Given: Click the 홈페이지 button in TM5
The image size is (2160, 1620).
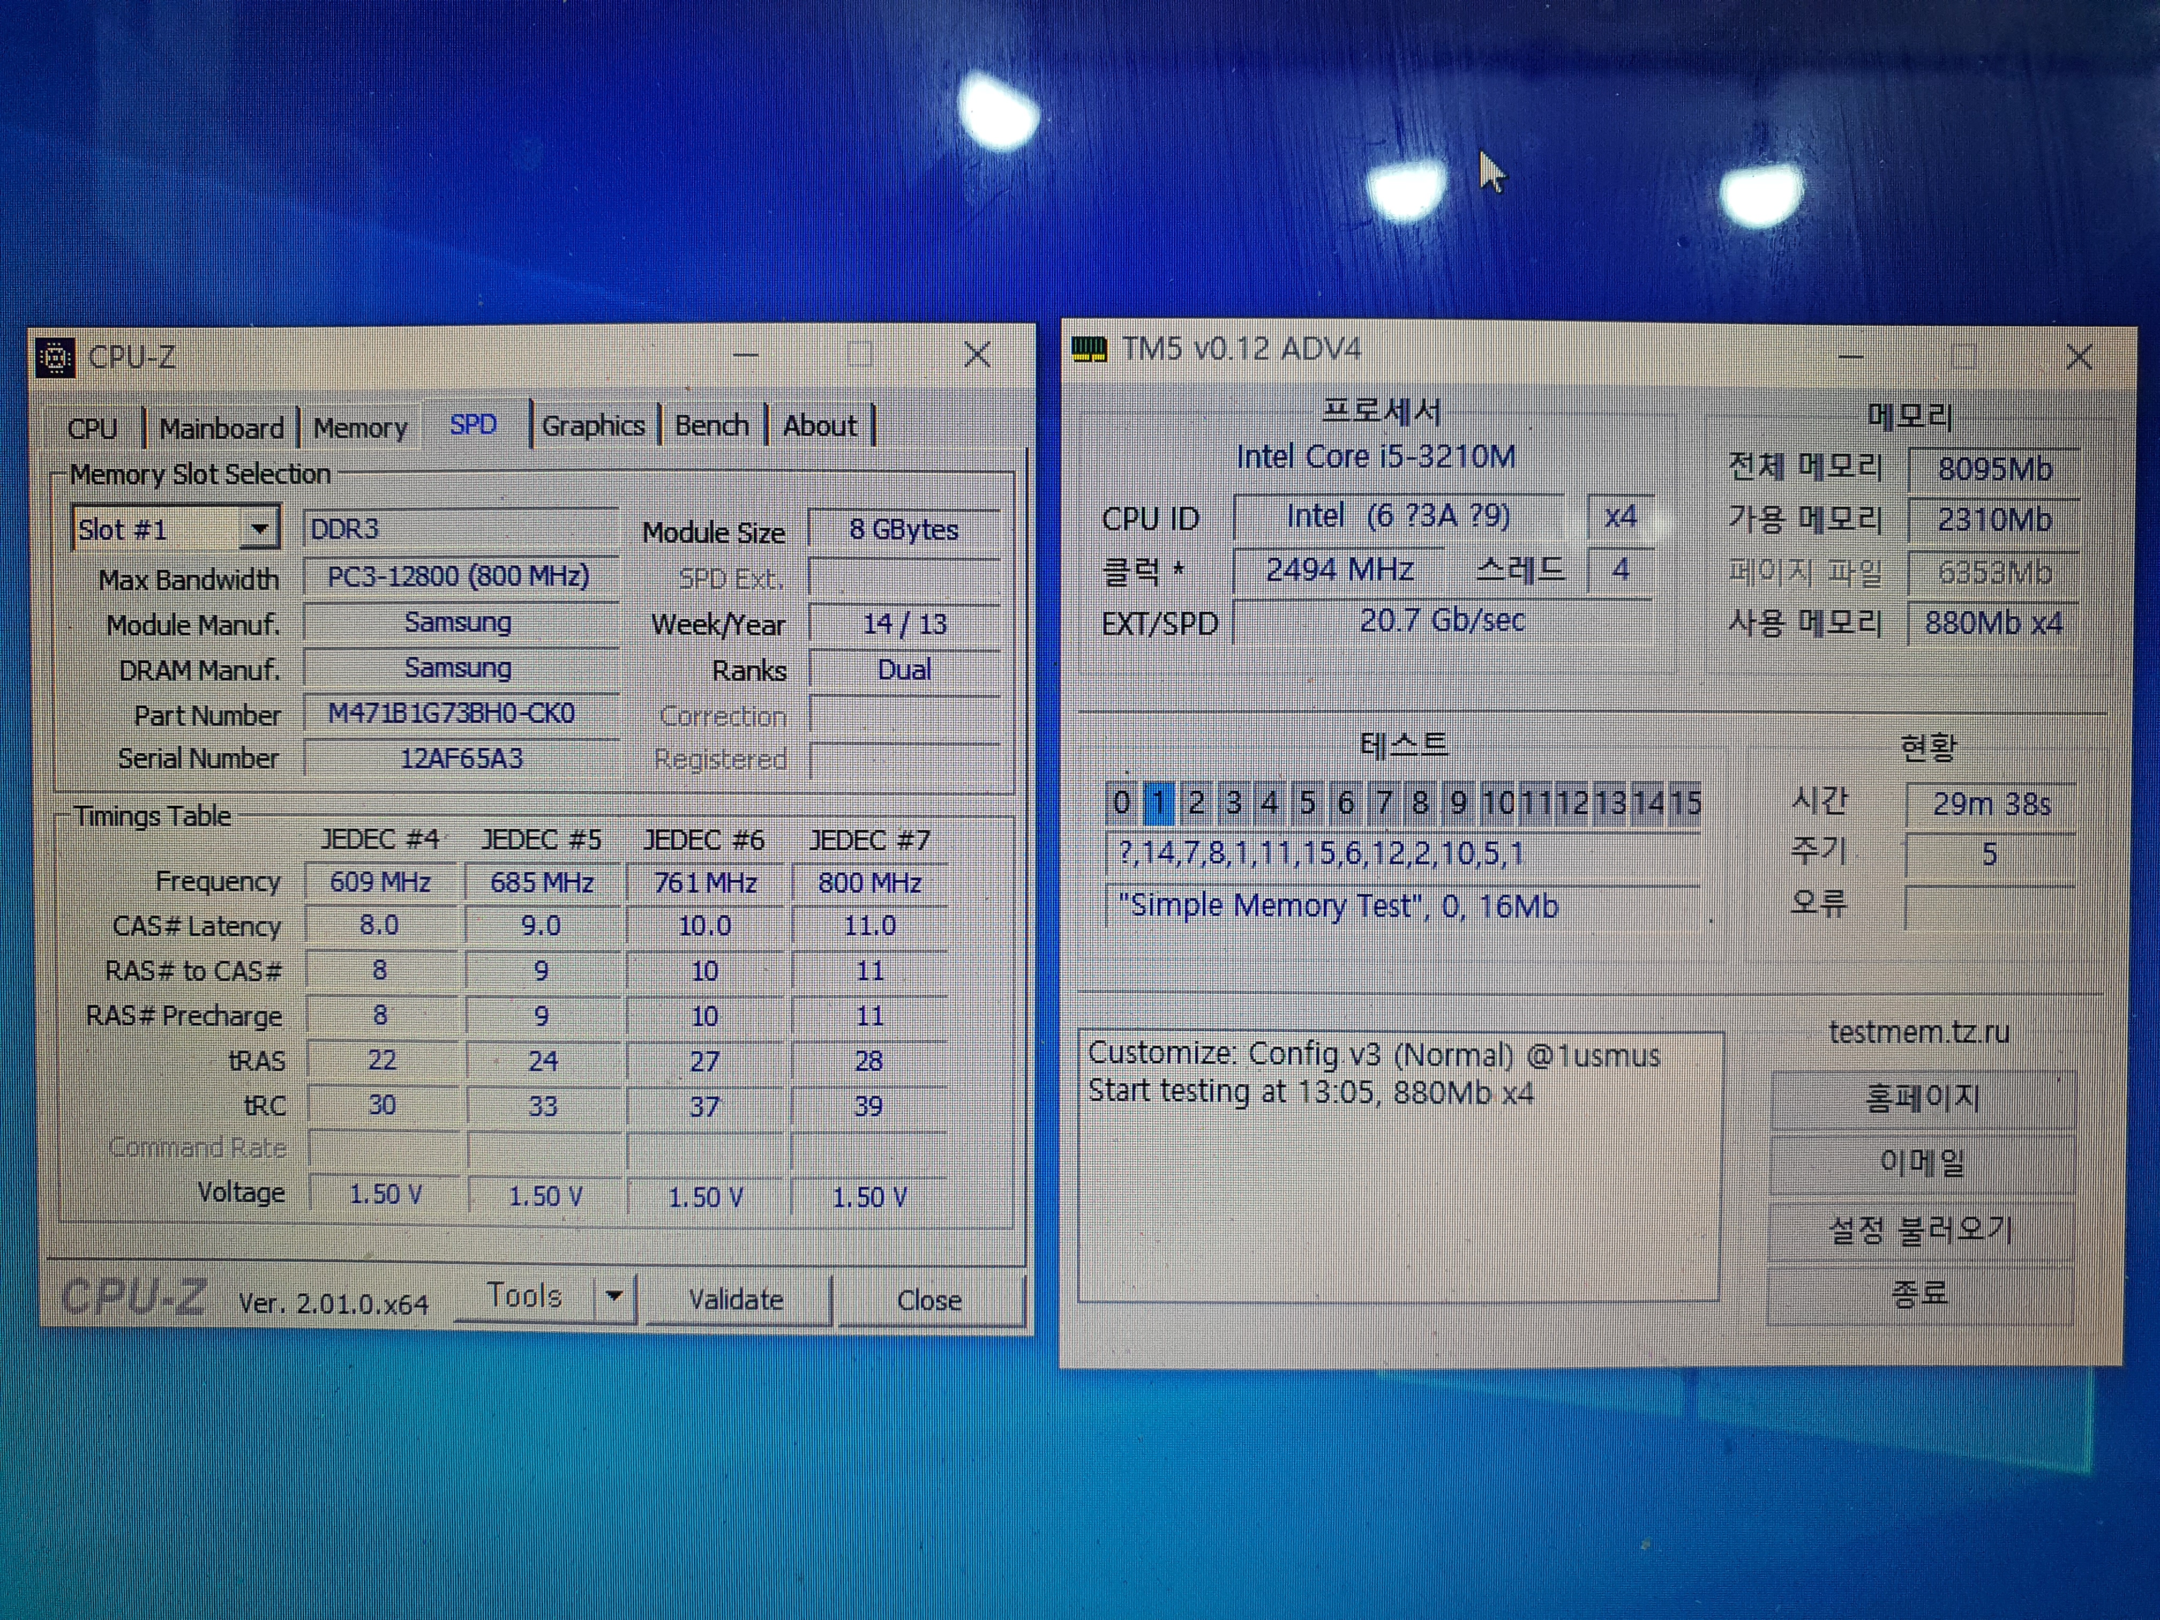Looking at the screenshot, I should tap(1922, 1099).
